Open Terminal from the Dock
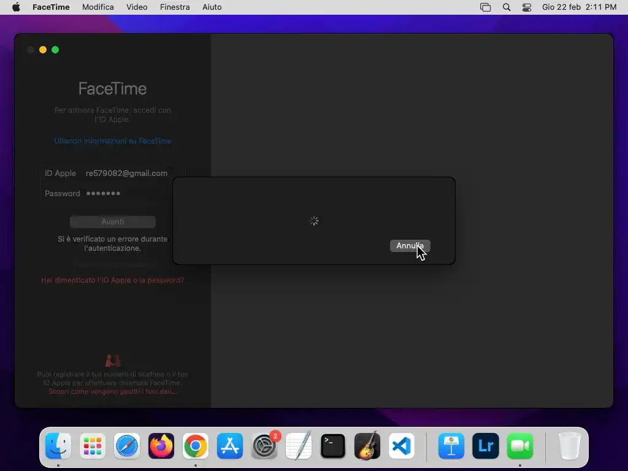Viewport: 628px width, 471px height. 333,446
